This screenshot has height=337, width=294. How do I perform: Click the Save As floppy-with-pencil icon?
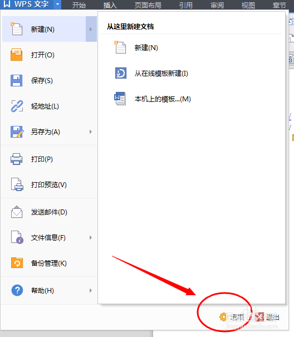point(17,131)
